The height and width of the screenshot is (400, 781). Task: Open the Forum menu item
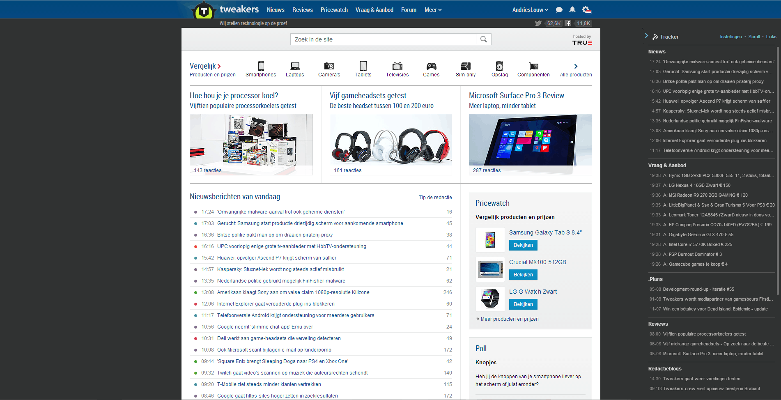409,10
